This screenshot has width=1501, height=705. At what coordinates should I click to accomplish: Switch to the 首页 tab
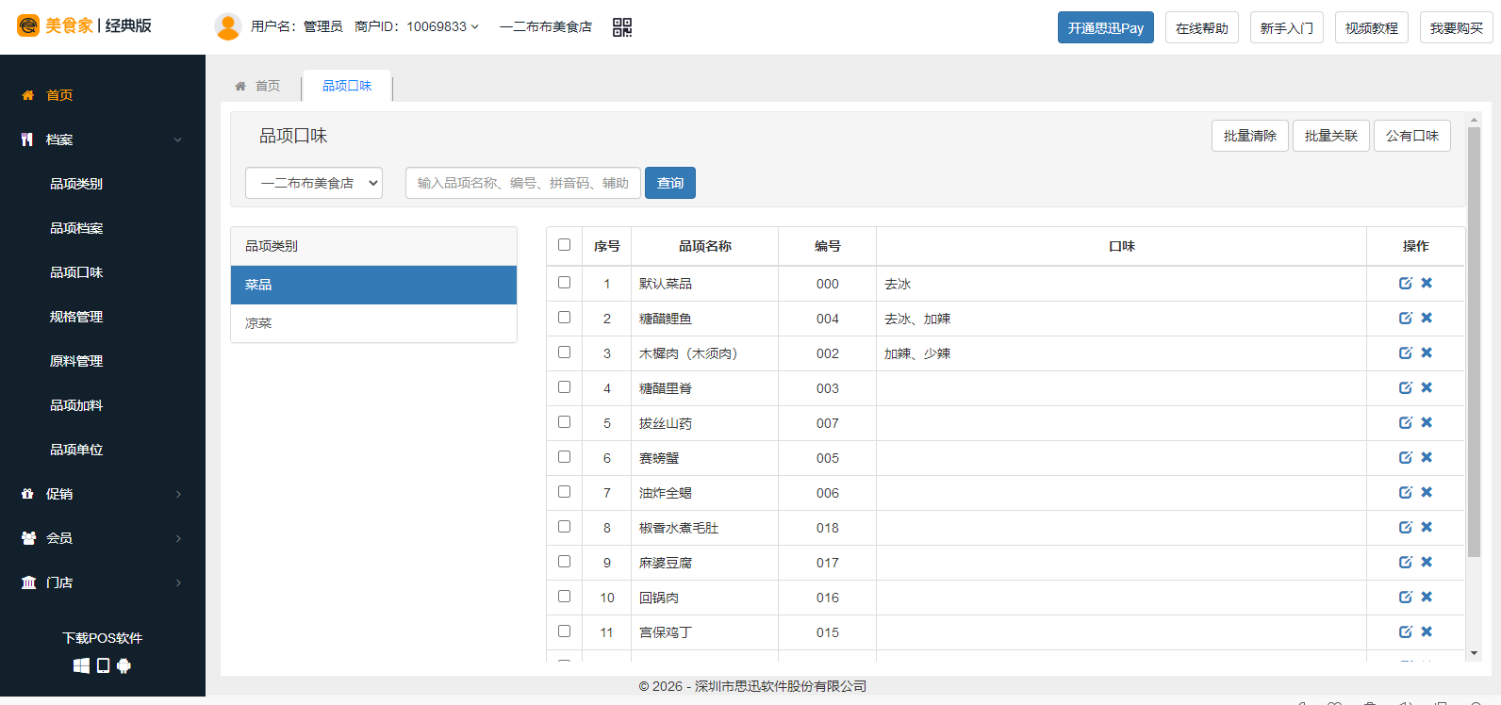click(x=258, y=86)
